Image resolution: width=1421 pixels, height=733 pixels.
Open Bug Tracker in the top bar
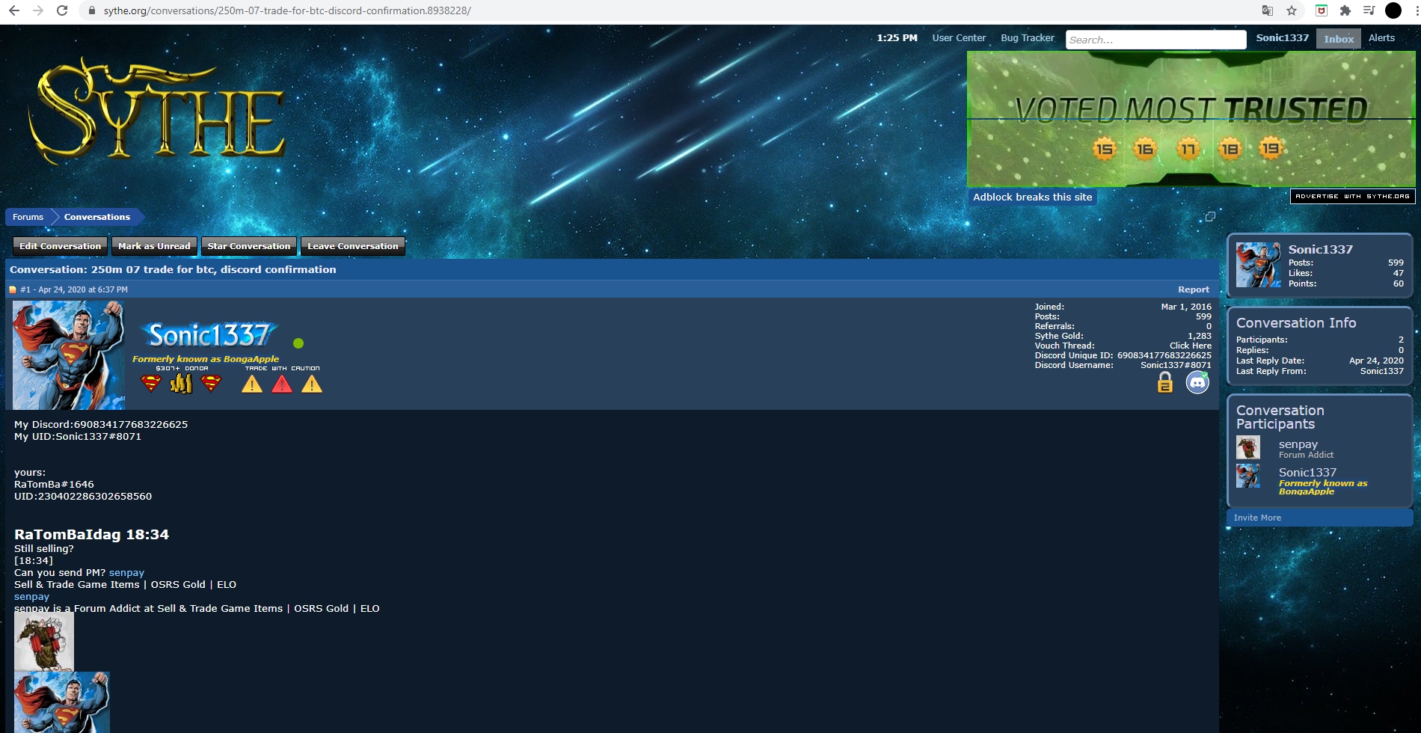(x=1028, y=38)
